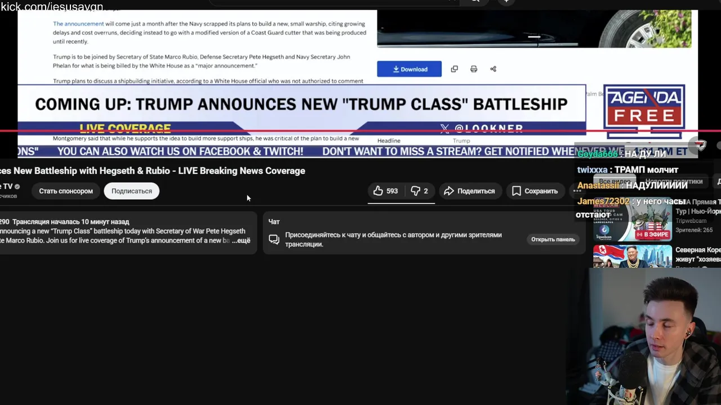Click the copy icon next to Download
Image resolution: width=721 pixels, height=405 pixels.
coord(455,69)
